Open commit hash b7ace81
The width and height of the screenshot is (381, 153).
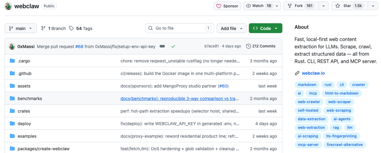[211, 46]
